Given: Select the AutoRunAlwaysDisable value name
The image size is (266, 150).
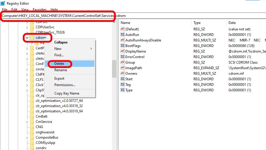Looking at the screenshot, I should (143, 40).
